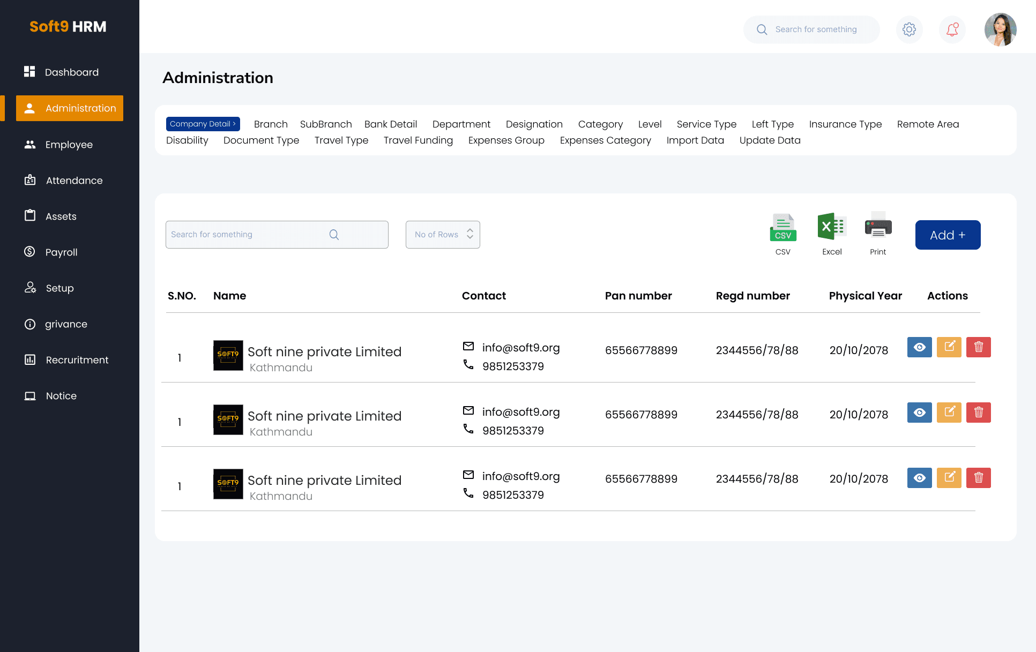Go to the Level tab

[650, 124]
